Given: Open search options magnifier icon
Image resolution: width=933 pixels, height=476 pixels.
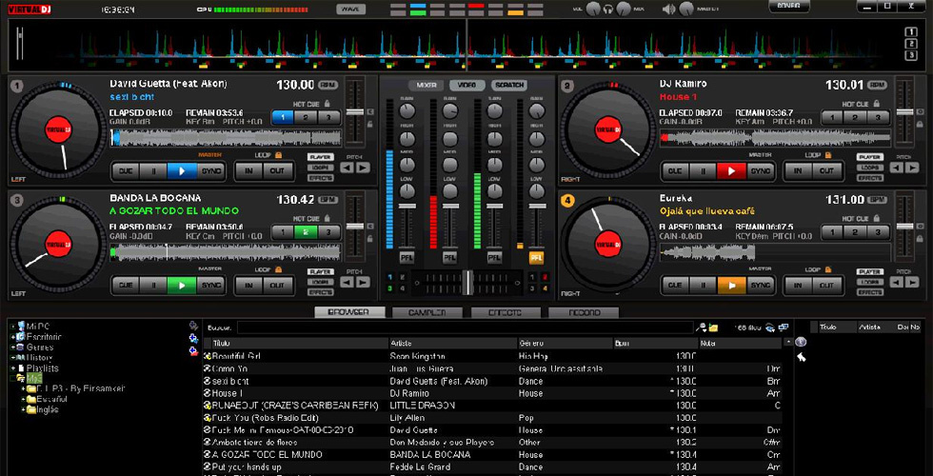Looking at the screenshot, I should [703, 327].
